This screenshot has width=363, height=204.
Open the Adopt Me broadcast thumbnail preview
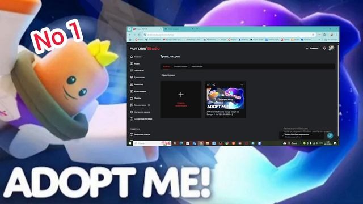click(225, 98)
